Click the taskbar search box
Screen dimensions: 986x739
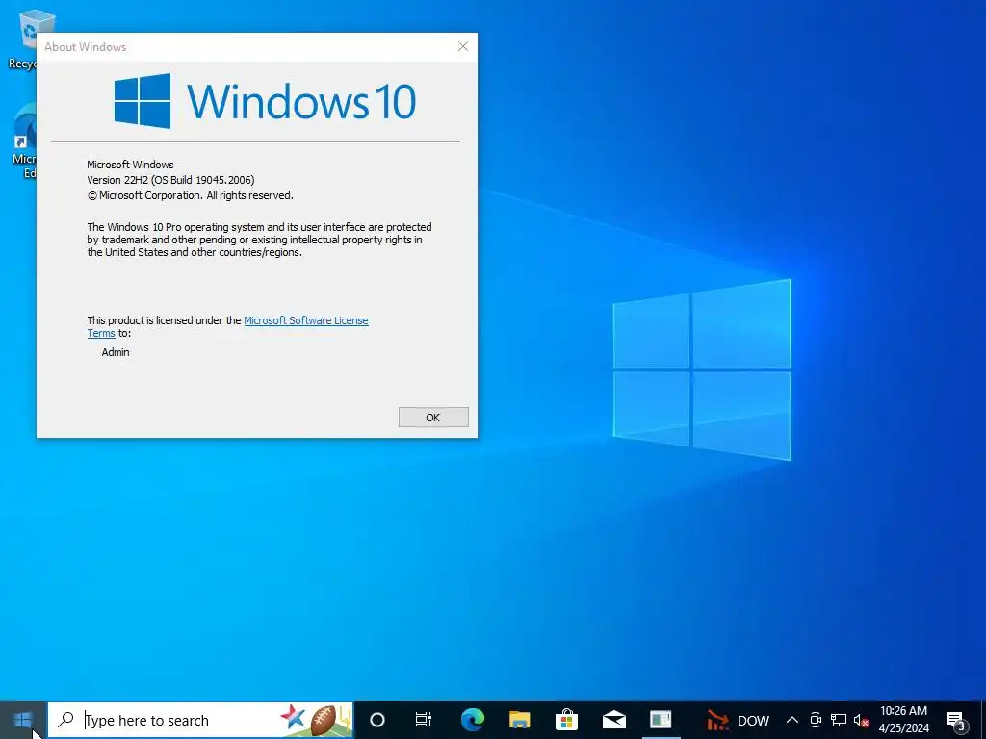pos(200,720)
